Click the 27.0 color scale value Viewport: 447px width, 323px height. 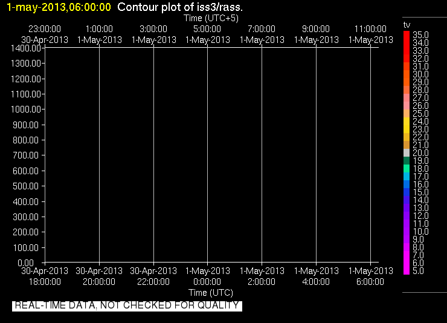coord(421,98)
